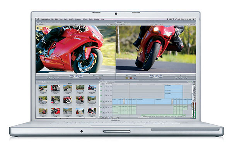Switch to the Effects tab in Browser
Viewport: 232px width, 153px height.
click(x=57, y=82)
